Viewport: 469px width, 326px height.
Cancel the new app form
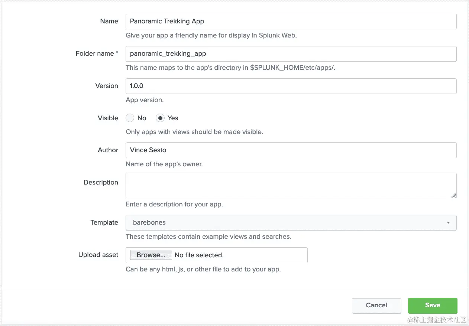376,305
